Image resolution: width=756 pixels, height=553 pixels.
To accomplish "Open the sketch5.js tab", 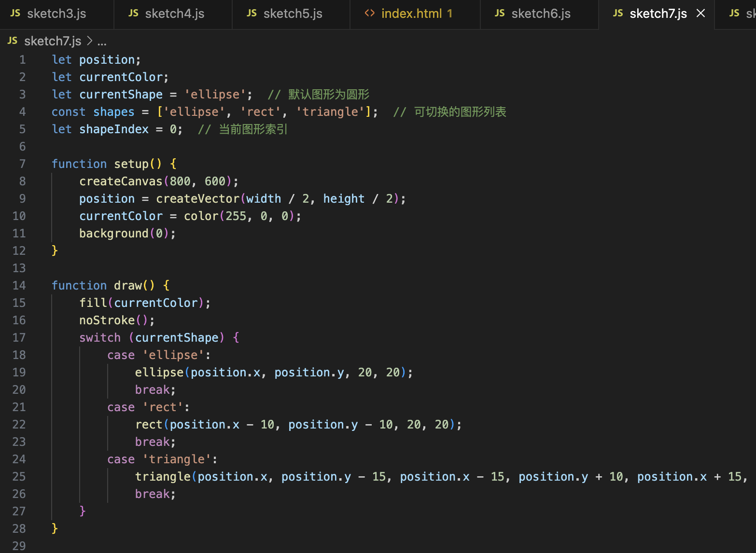I will point(292,13).
